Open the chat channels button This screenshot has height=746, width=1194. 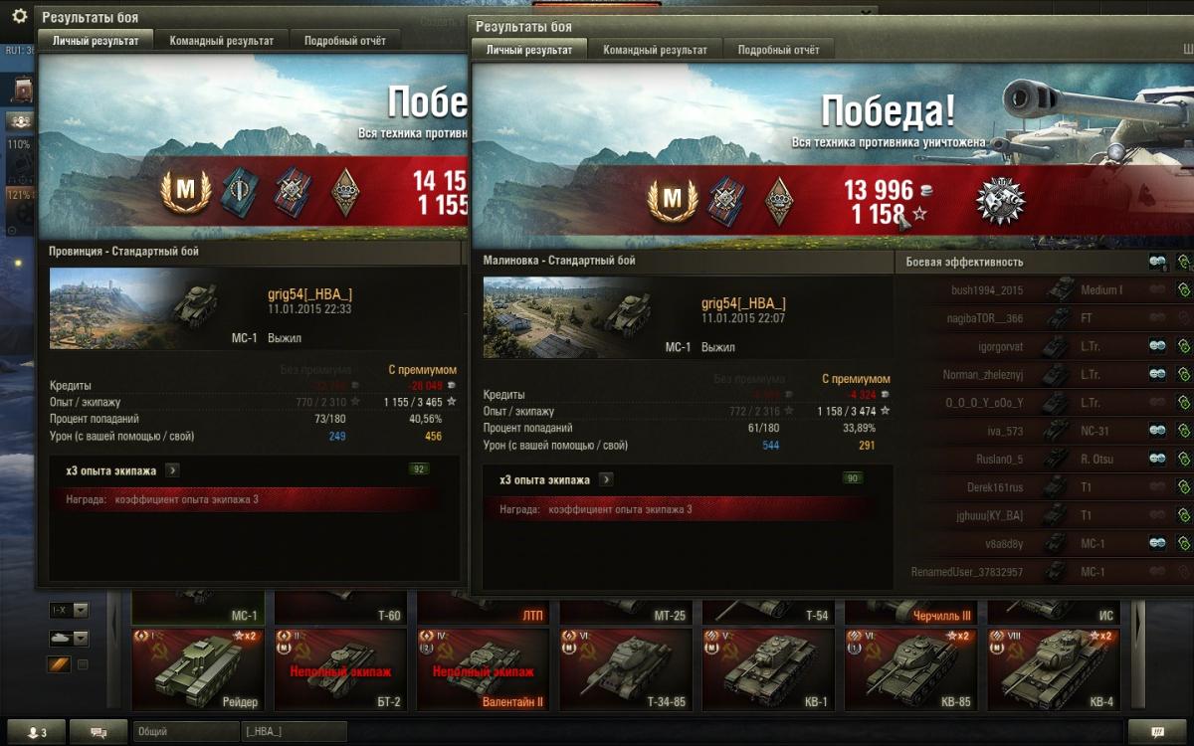pyautogui.click(x=99, y=732)
